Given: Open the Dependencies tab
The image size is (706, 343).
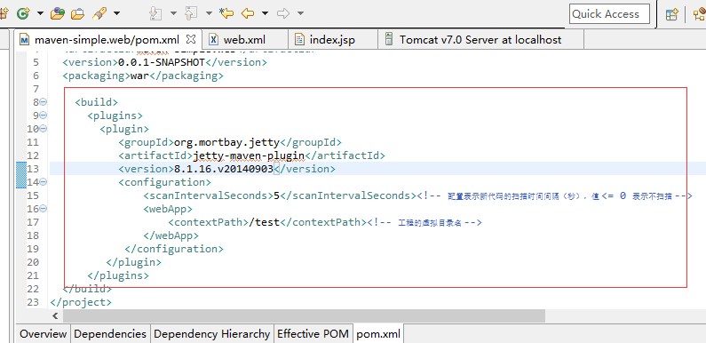Looking at the screenshot, I should tap(110, 334).
